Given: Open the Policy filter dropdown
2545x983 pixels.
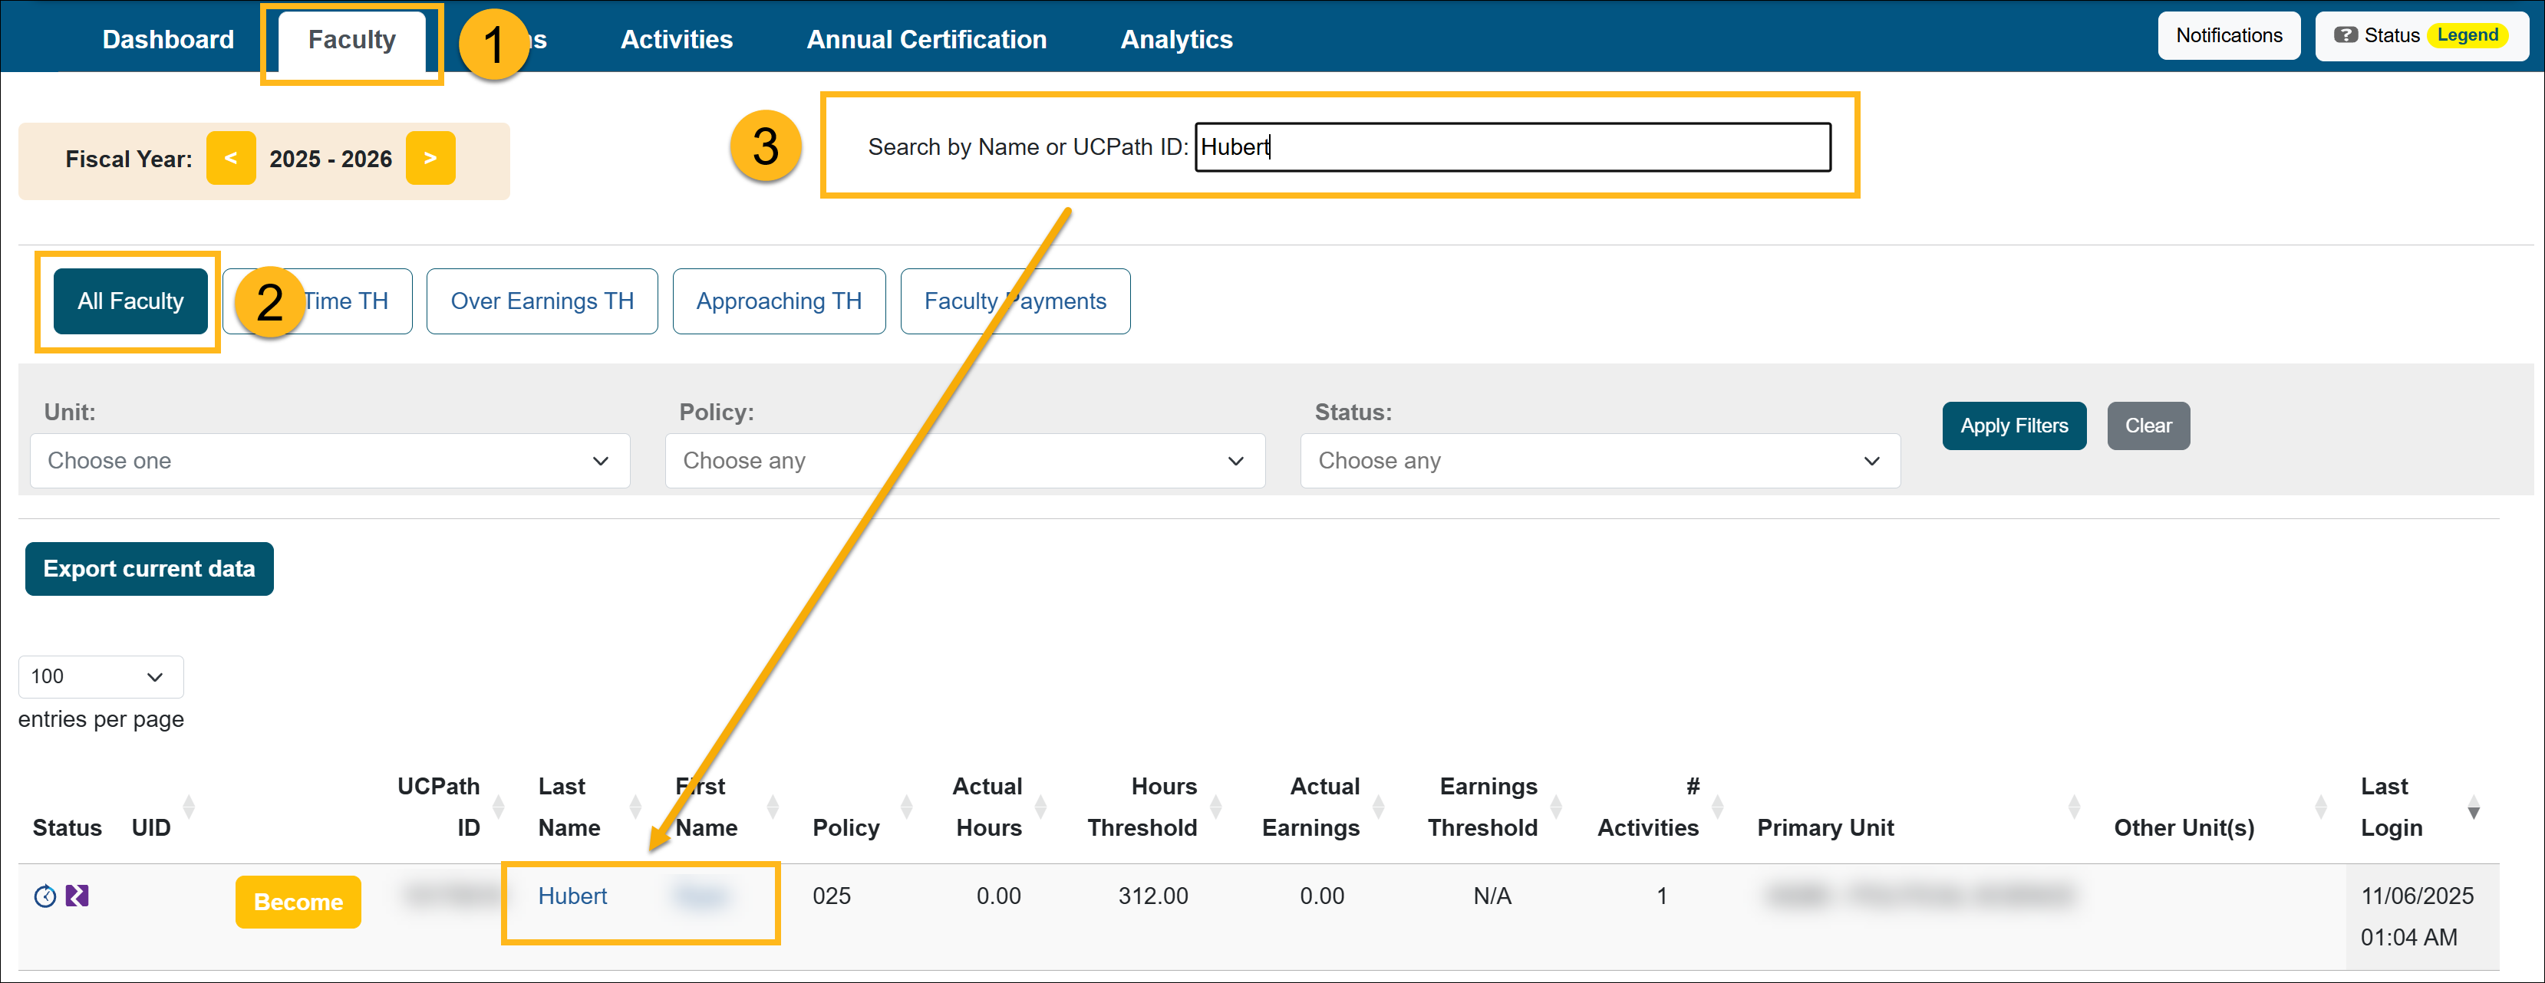Looking at the screenshot, I should point(964,461).
